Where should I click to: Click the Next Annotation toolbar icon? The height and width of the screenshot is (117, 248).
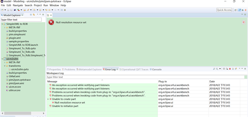[34, 10]
